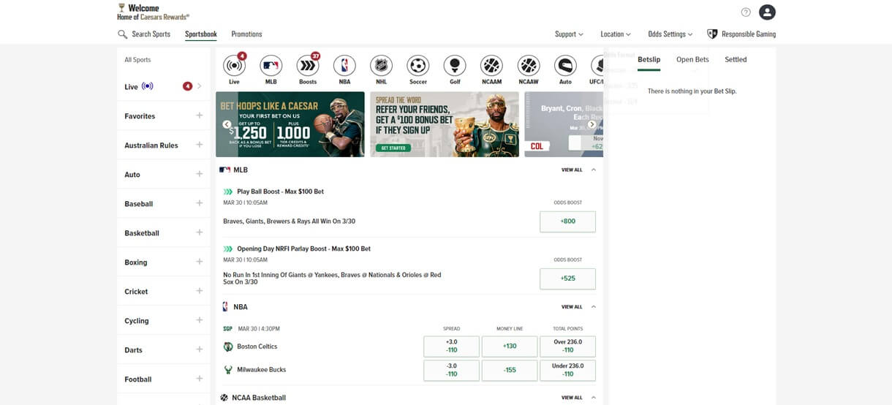Click the Milwaukee Bucks team logo
The width and height of the screenshot is (892, 405).
tap(228, 370)
